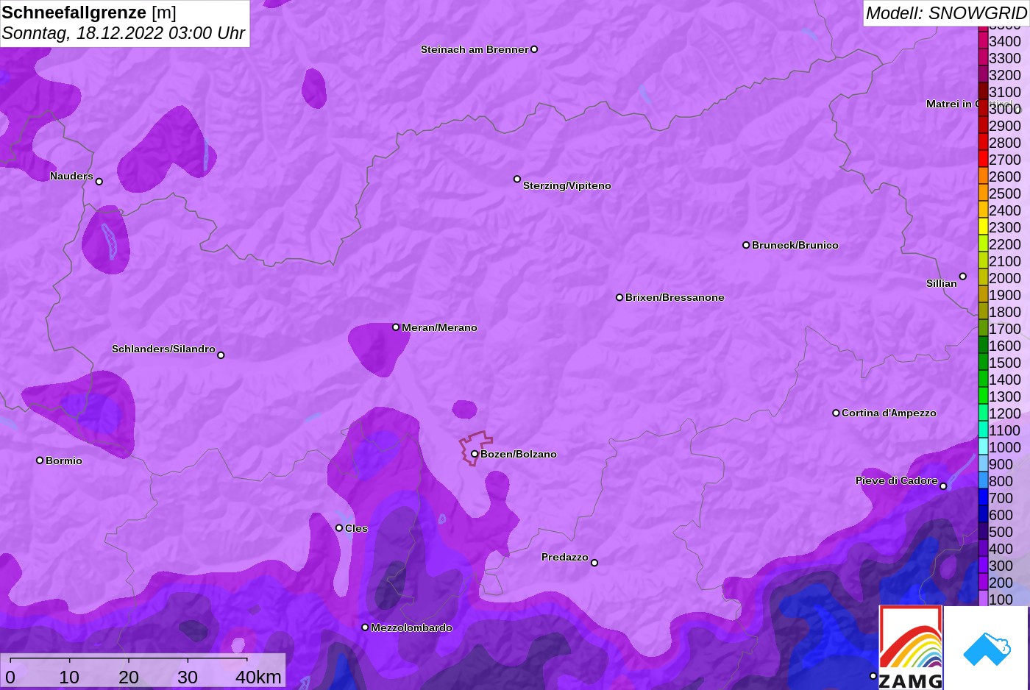Select the Nauders location marker dot

pos(99,181)
